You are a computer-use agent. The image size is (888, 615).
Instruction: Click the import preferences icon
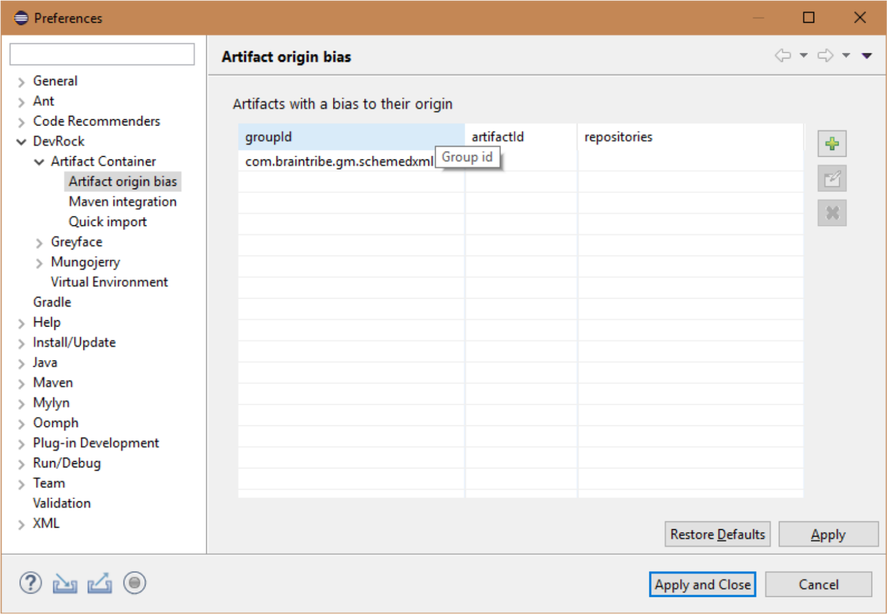(x=65, y=583)
